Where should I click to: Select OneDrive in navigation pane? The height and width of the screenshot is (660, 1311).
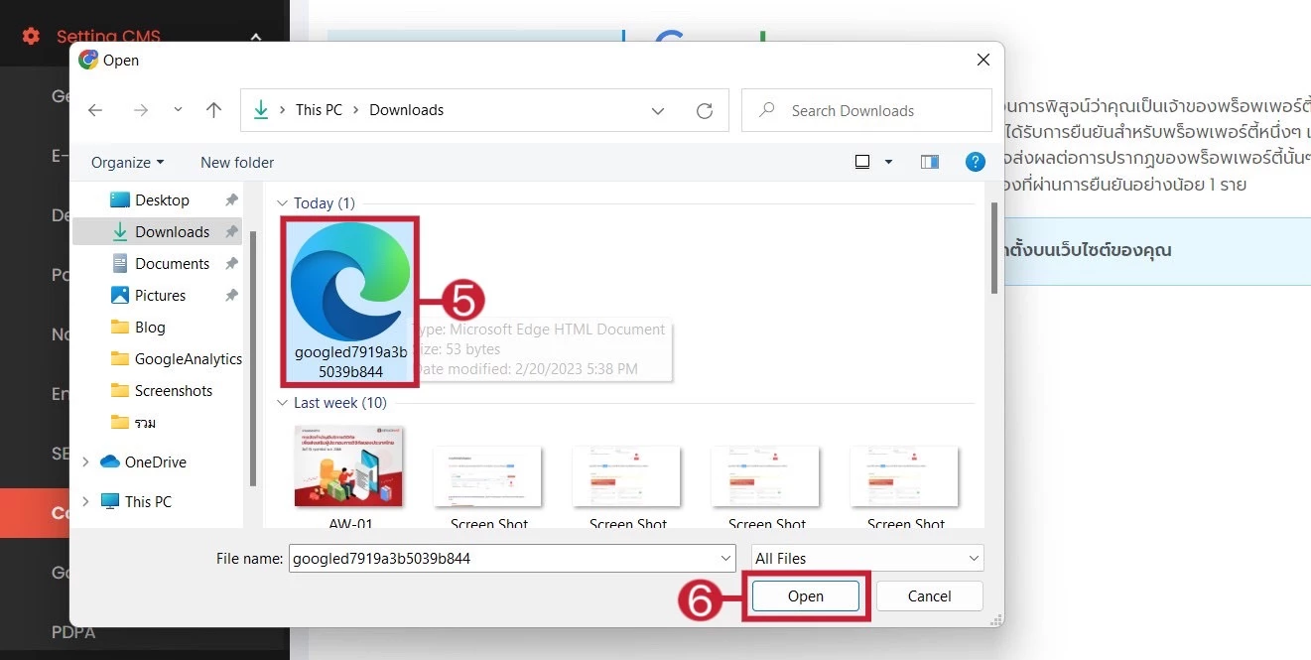pos(156,462)
